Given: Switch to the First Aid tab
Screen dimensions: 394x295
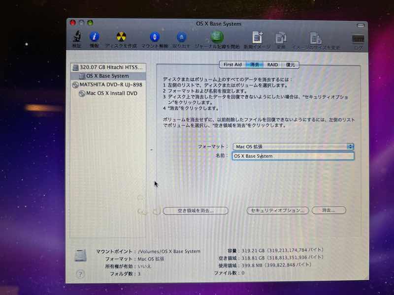Looking at the screenshot, I should [232, 64].
